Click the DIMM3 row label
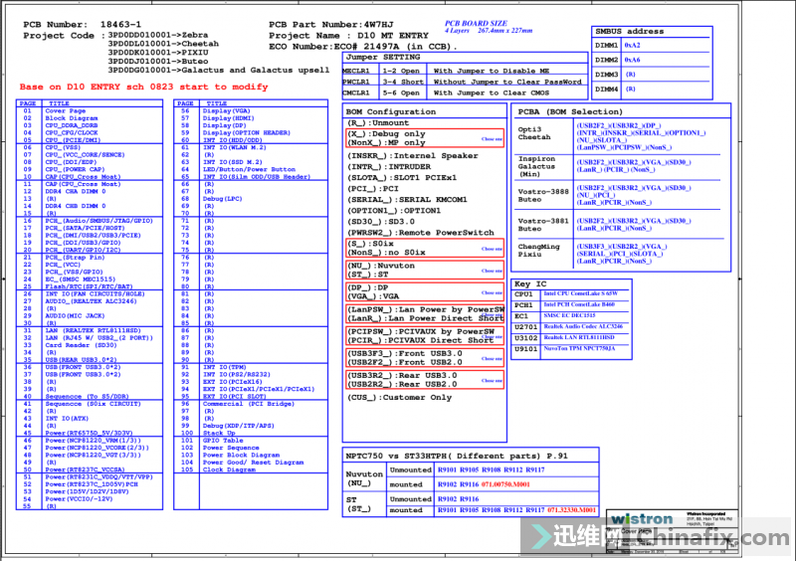 click(x=606, y=75)
